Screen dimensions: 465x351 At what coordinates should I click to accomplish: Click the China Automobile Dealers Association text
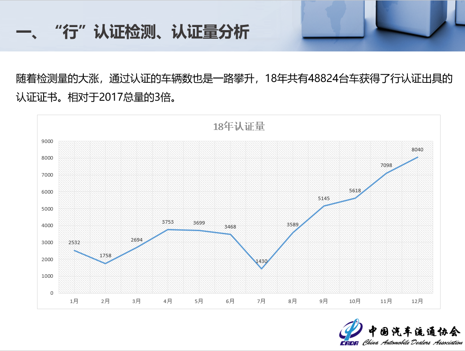point(412,343)
